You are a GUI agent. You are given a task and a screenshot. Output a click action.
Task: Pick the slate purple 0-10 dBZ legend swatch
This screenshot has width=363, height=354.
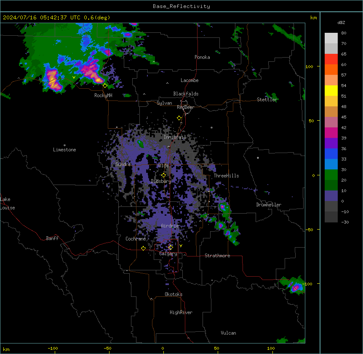click(331, 196)
